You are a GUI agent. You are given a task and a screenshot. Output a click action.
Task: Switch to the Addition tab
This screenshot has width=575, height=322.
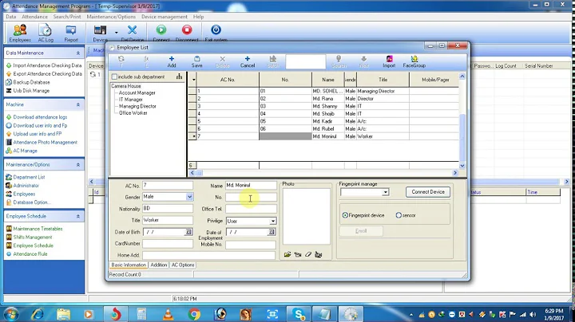pyautogui.click(x=158, y=265)
